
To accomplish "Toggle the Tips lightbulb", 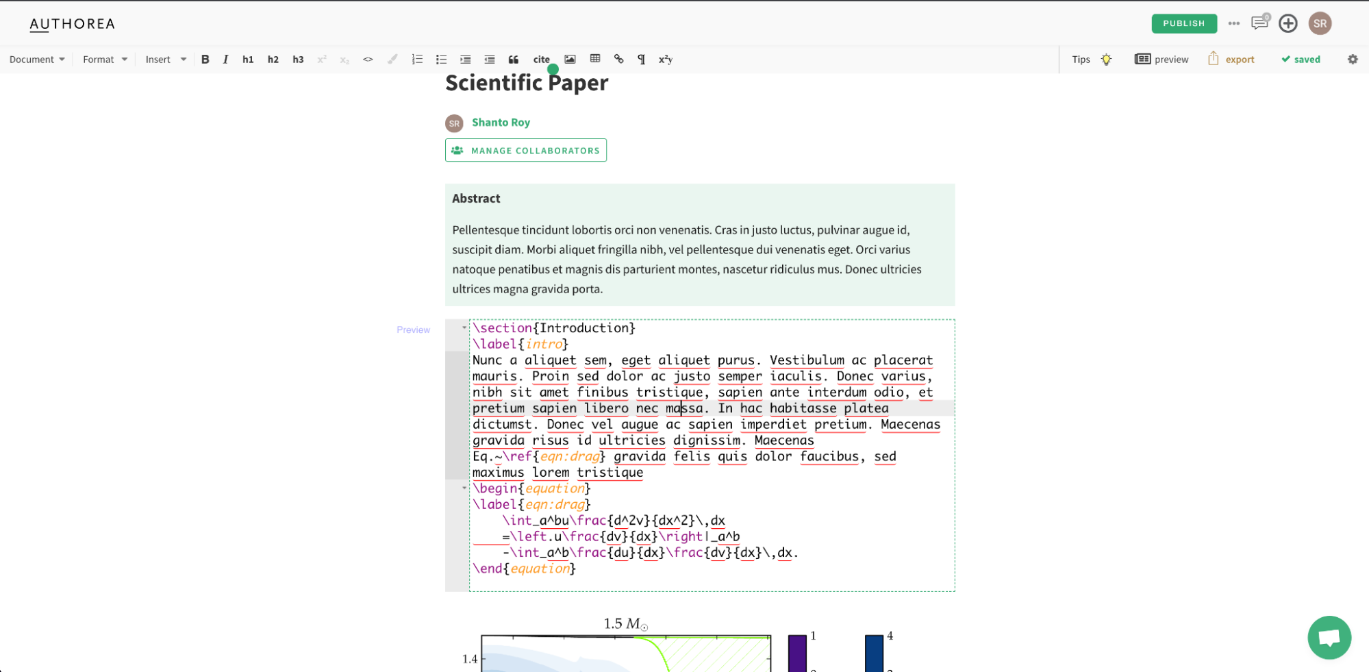I will 1106,60.
